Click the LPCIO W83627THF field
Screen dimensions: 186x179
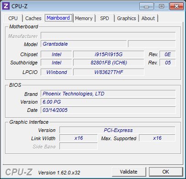pos(108,72)
